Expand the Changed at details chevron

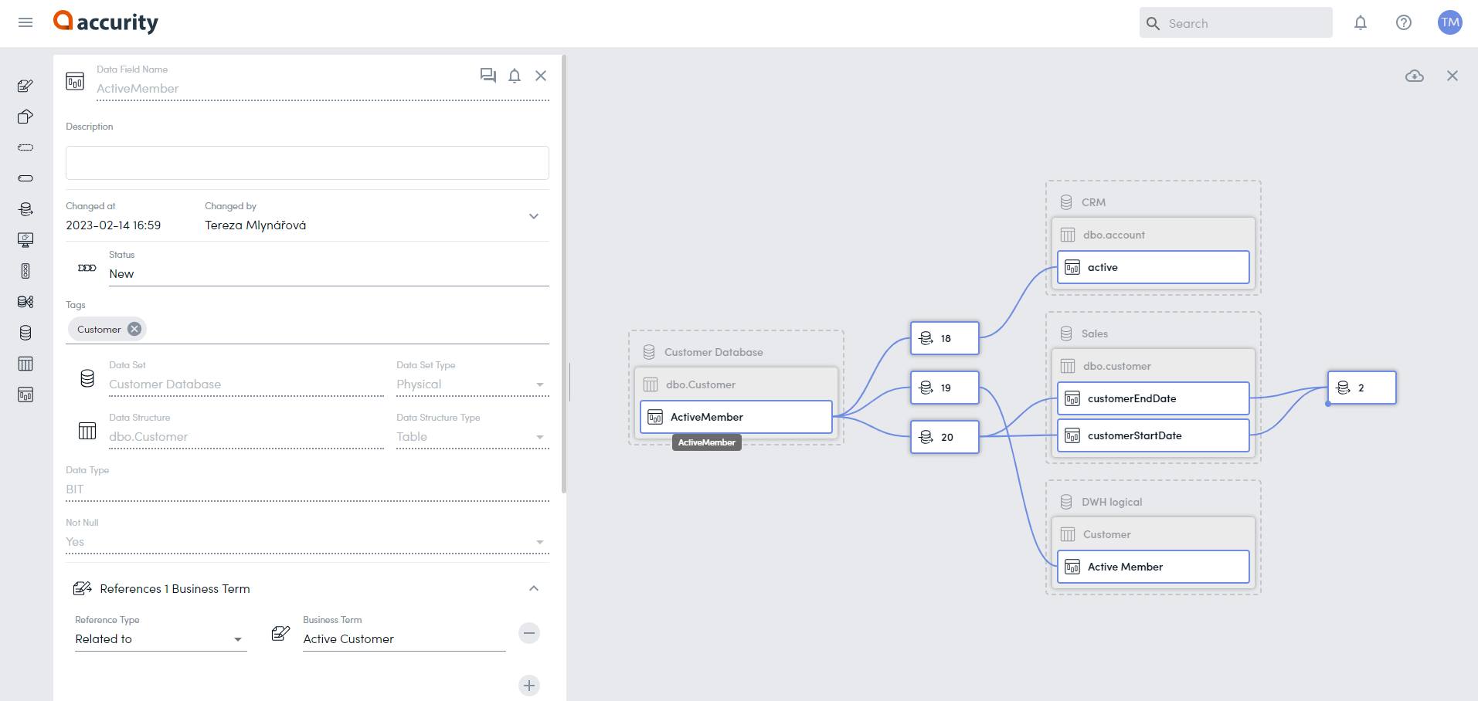coord(534,216)
